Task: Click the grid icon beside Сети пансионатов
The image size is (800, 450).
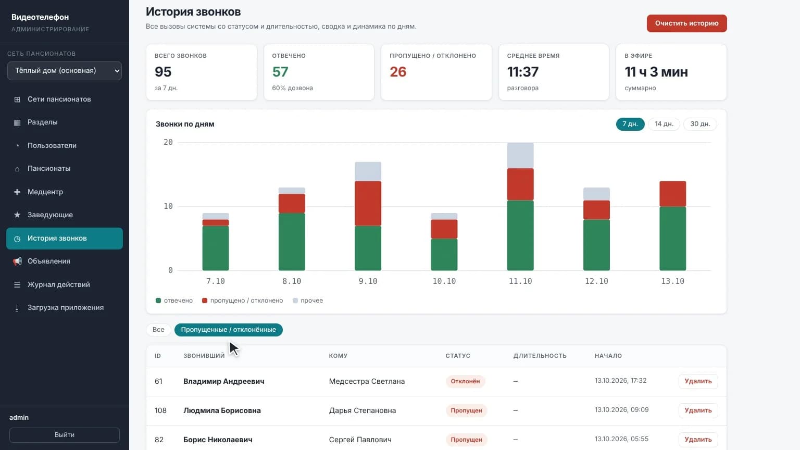Action: pyautogui.click(x=17, y=99)
